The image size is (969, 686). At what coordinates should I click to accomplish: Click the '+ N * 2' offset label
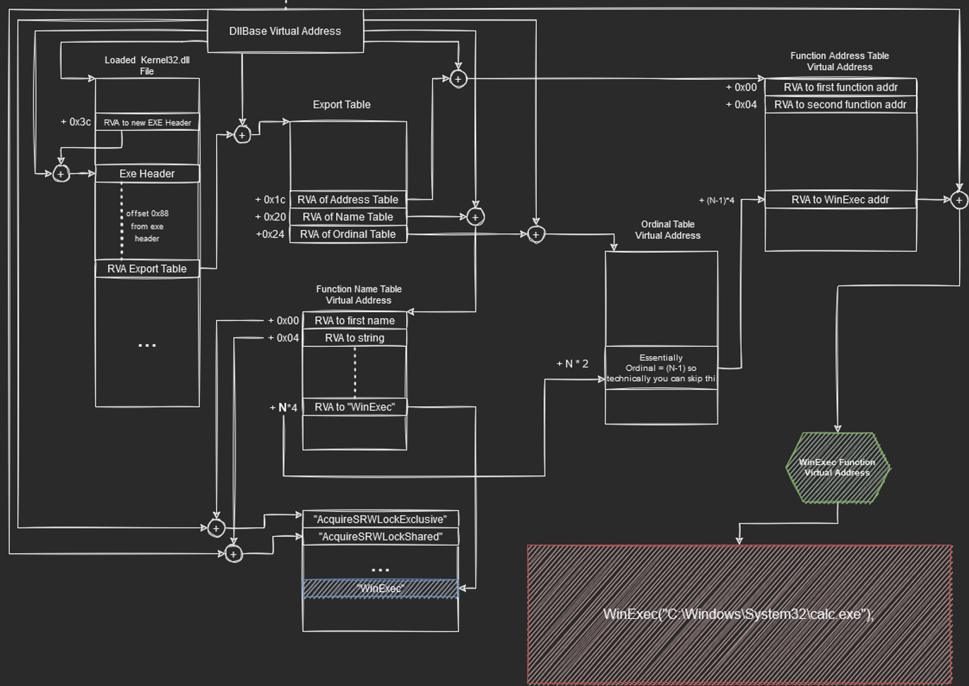pyautogui.click(x=573, y=364)
